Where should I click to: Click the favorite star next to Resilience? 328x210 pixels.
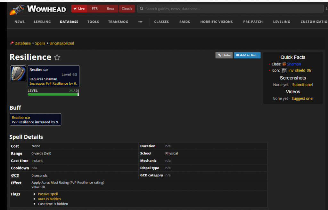point(57,58)
